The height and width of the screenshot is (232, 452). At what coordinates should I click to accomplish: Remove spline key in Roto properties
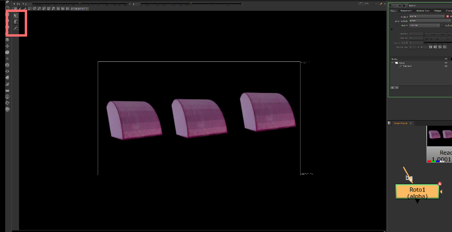[445, 47]
